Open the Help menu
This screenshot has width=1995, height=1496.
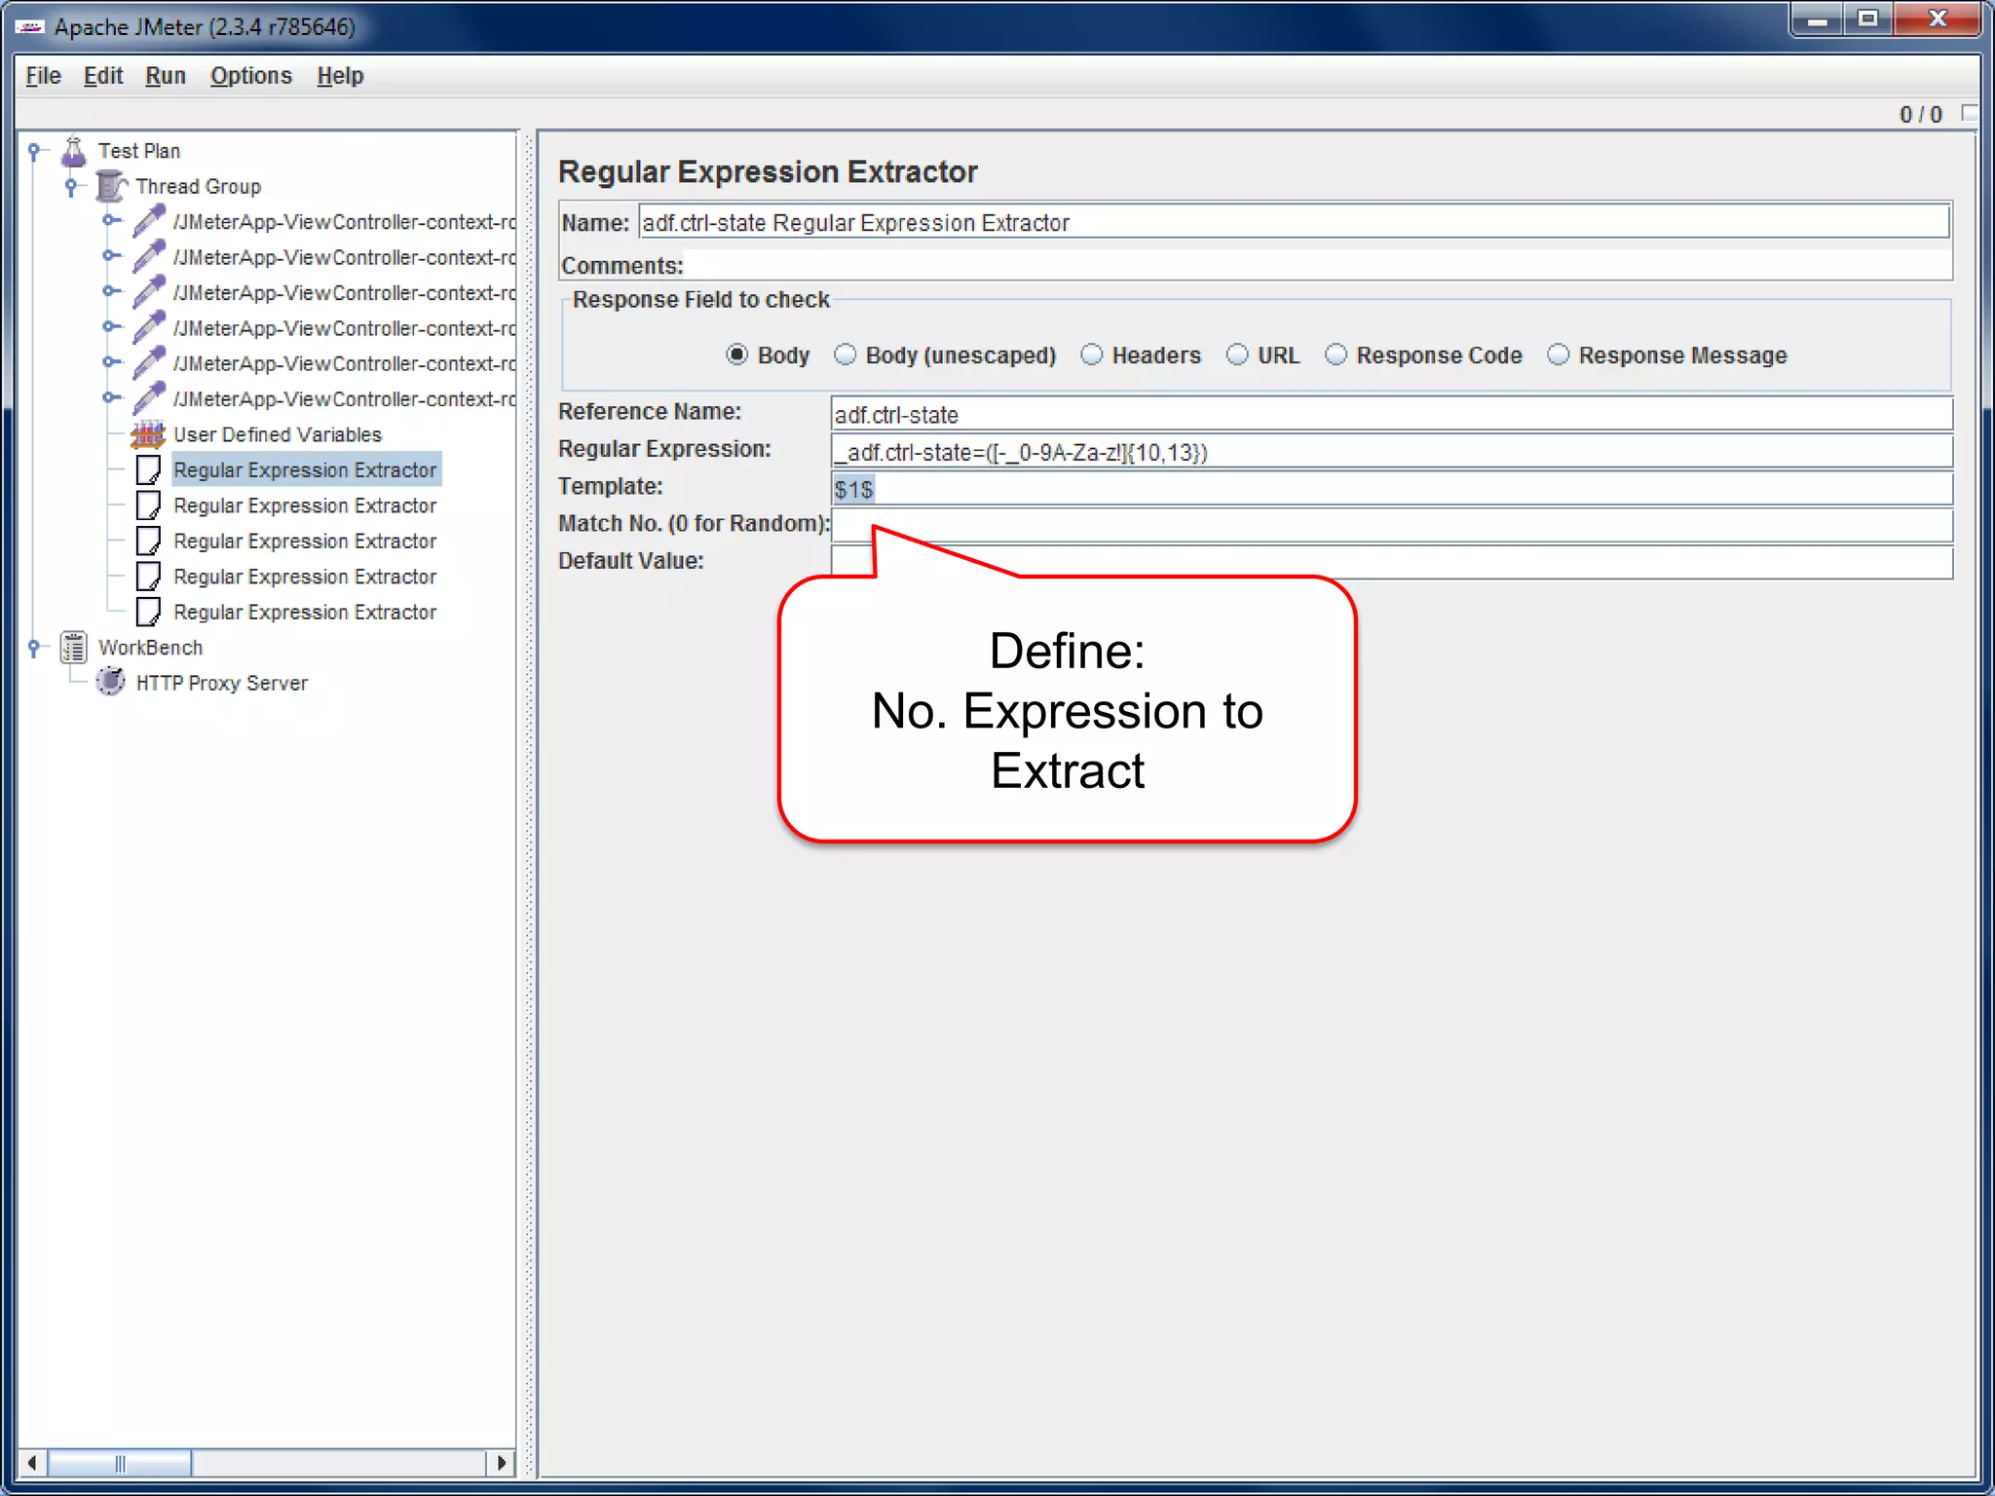(x=340, y=76)
